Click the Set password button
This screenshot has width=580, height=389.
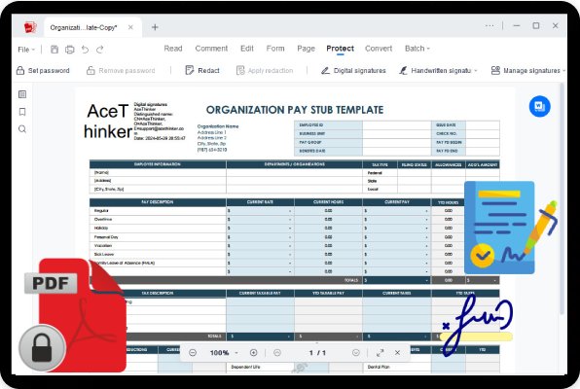[43, 70]
